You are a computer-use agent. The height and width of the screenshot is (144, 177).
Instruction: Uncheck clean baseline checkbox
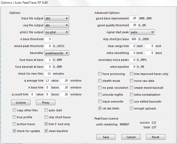coord(46,131)
